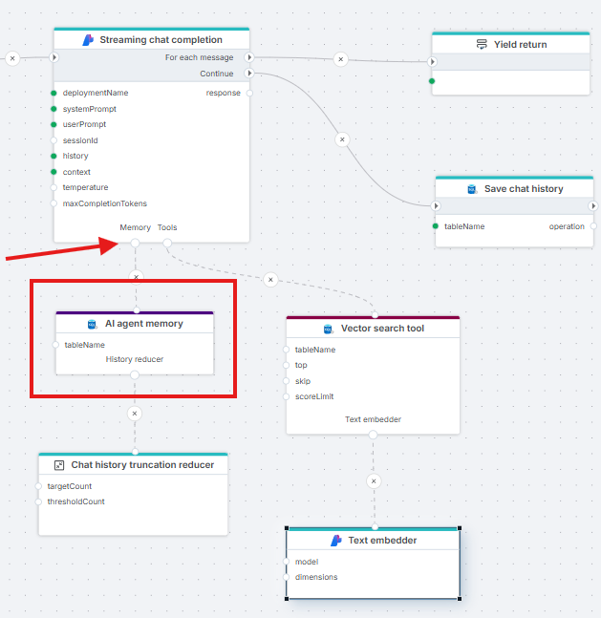Select the systemPrompt input port

pos(54,109)
